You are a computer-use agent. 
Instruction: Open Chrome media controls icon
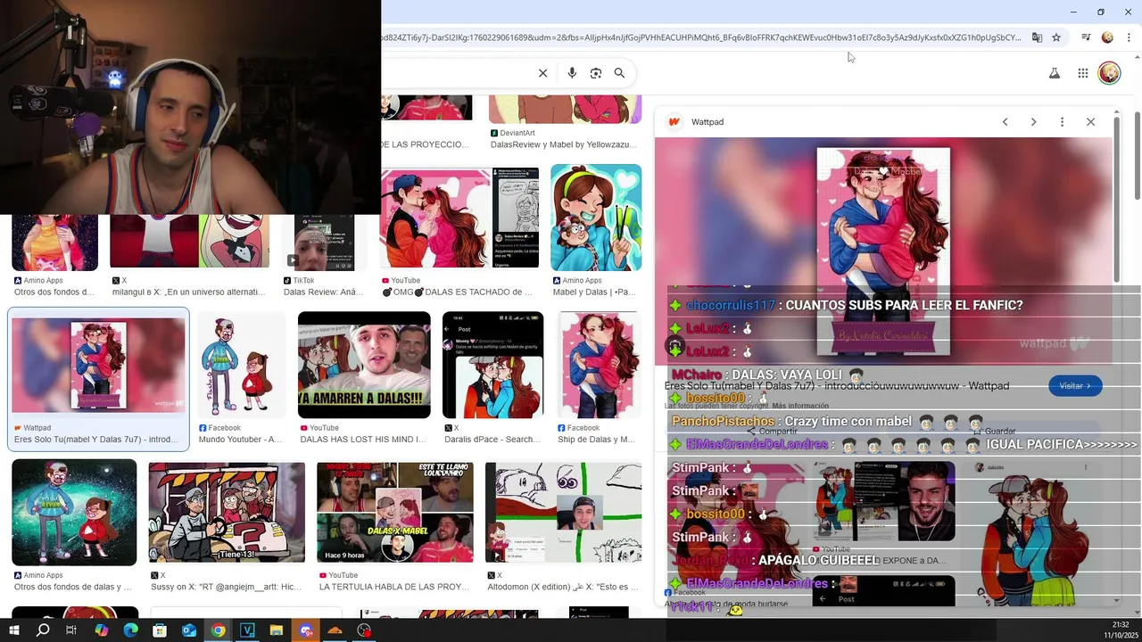click(1086, 37)
